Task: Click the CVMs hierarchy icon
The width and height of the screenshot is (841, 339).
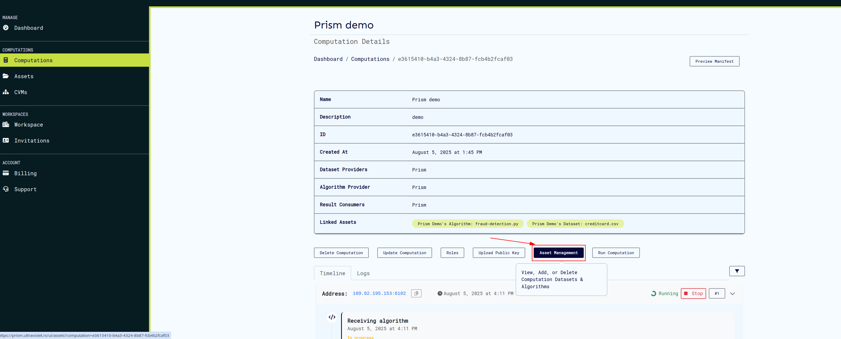Action: [x=6, y=92]
